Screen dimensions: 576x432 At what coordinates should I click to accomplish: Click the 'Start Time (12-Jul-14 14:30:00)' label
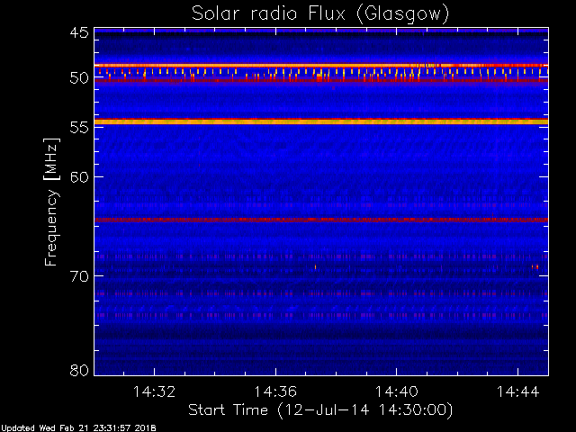coord(320,410)
